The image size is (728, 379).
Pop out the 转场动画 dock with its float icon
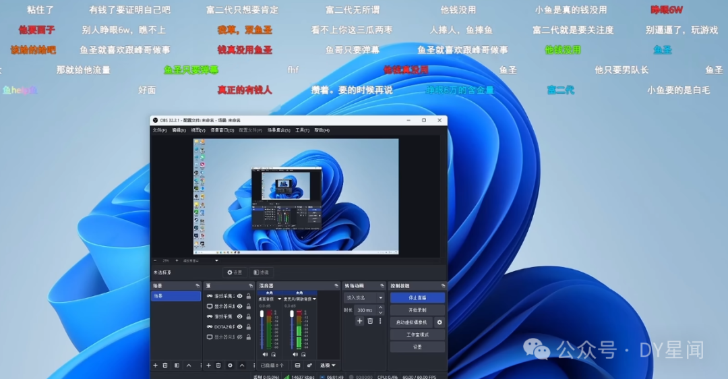pyautogui.click(x=382, y=286)
